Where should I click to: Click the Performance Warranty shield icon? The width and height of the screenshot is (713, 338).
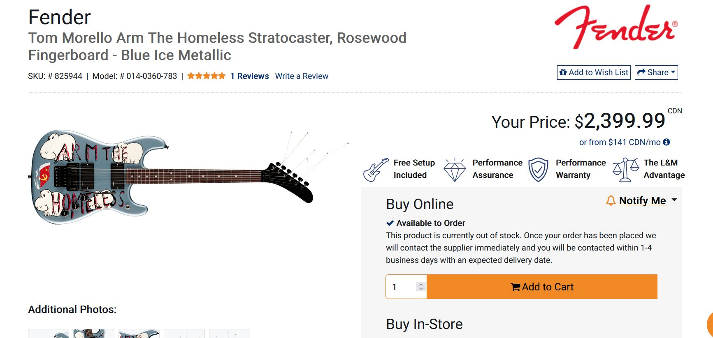[538, 169]
